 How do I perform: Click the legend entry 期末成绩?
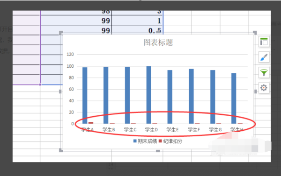(x=148, y=141)
